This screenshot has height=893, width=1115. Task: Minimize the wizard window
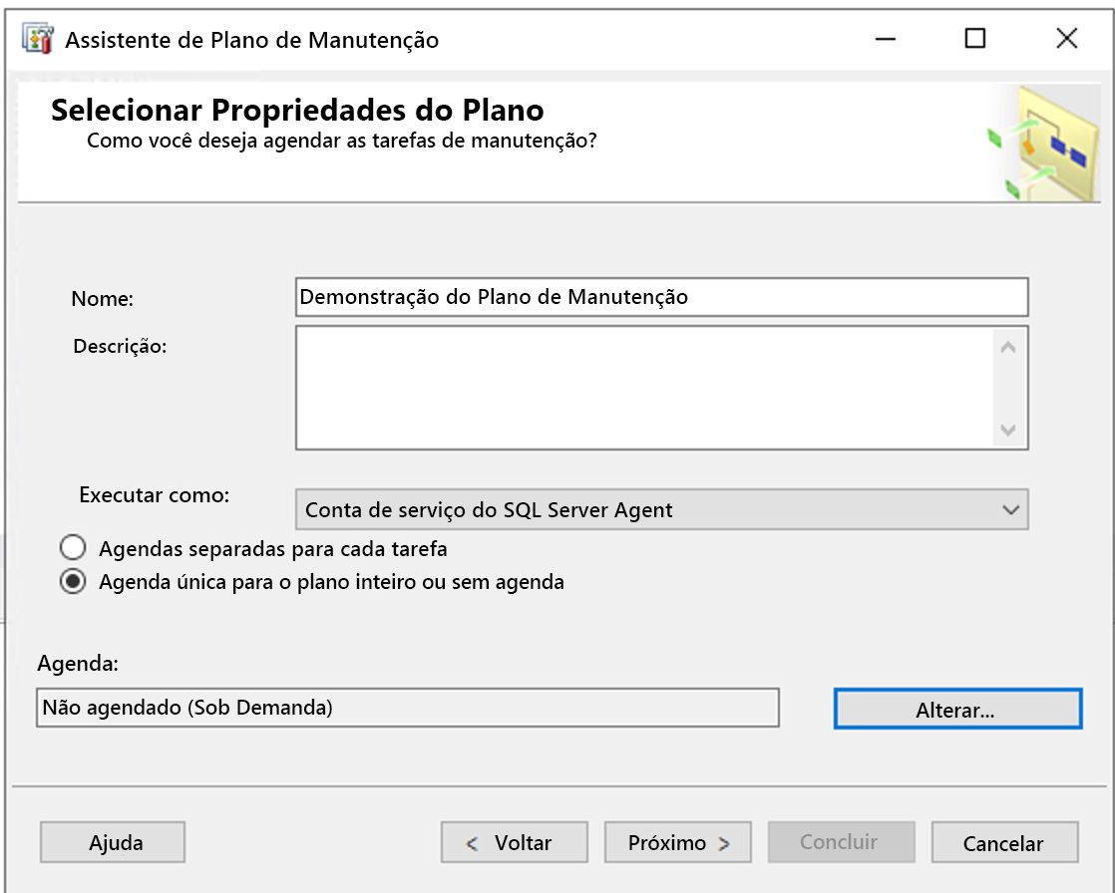click(884, 39)
